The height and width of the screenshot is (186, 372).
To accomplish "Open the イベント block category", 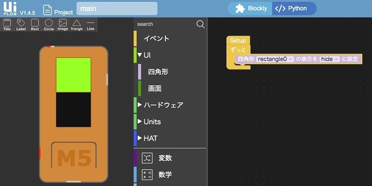I will pyautogui.click(x=156, y=38).
